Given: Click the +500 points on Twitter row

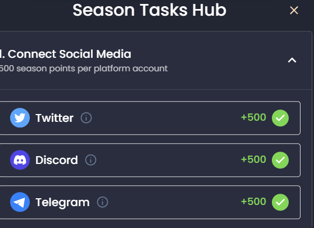Looking at the screenshot, I should click(x=253, y=117).
